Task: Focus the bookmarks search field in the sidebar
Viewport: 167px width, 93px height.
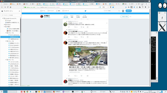Action: (x=11, y=15)
